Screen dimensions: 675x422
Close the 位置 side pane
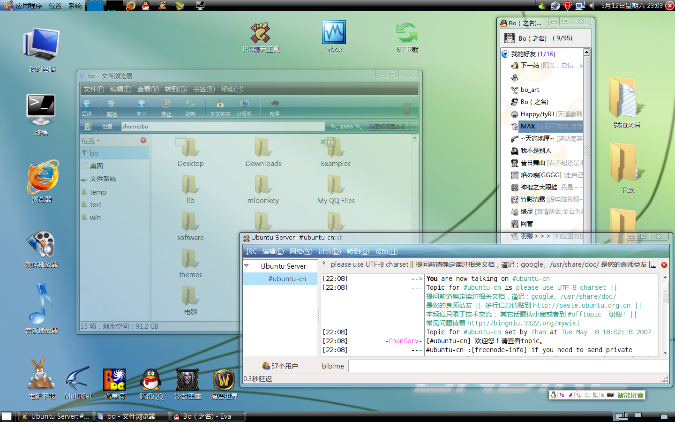point(143,140)
